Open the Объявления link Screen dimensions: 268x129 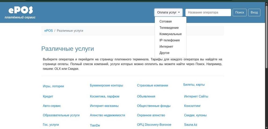click(146, 96)
